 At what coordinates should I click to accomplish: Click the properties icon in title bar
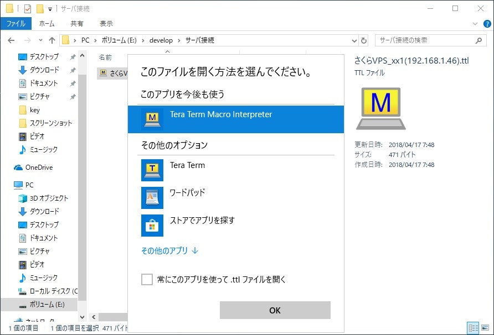pos(28,9)
